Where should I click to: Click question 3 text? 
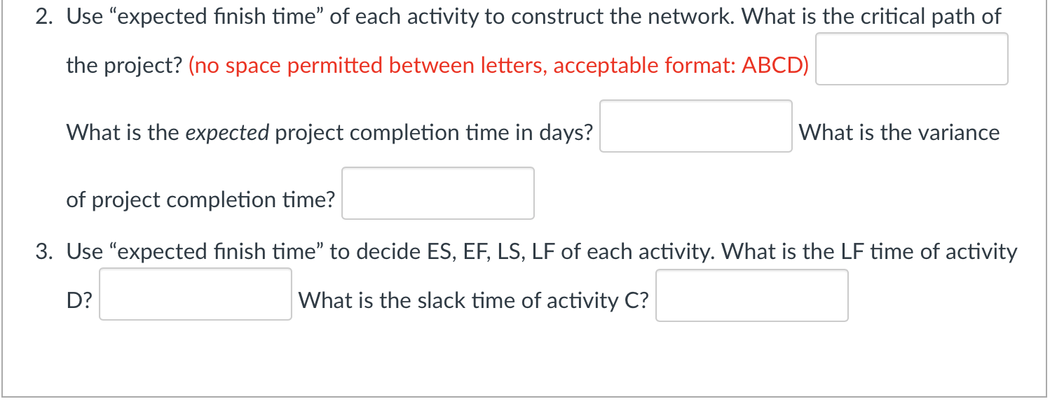pos(491,251)
